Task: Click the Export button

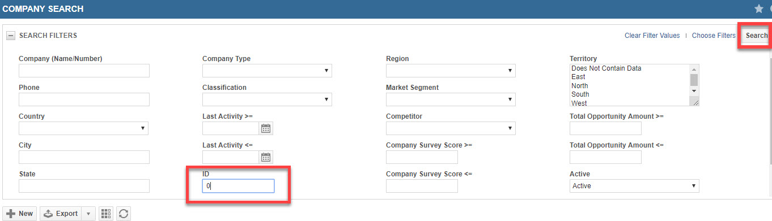Action: 61,214
